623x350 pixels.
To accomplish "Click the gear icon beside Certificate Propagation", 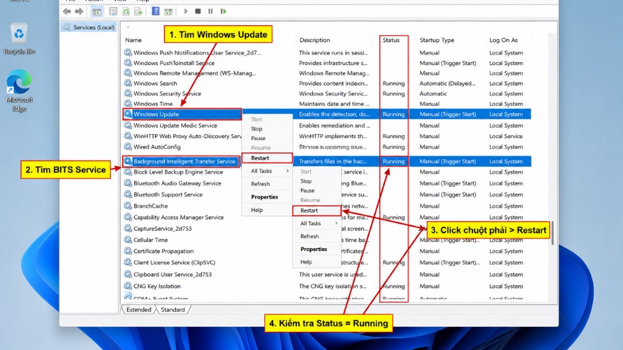I will (x=128, y=251).
